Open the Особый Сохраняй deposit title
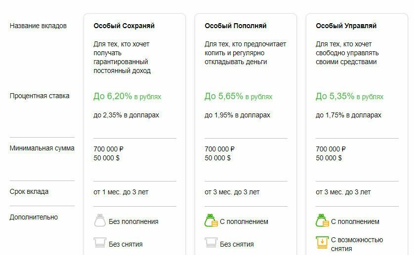 [124, 26]
